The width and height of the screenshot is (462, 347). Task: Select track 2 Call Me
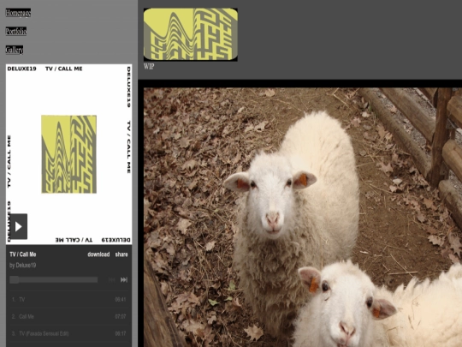click(69, 317)
